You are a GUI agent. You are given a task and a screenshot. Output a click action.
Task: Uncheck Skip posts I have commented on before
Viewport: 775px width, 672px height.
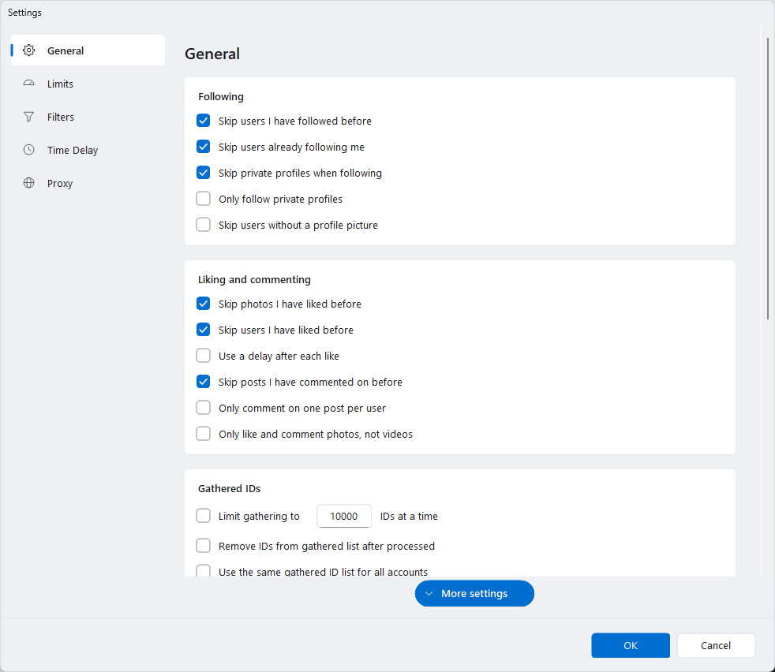point(203,382)
